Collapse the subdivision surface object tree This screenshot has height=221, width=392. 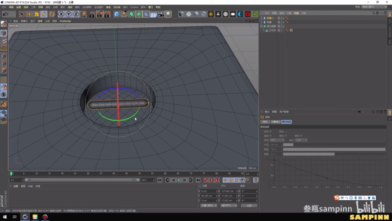pos(261,26)
